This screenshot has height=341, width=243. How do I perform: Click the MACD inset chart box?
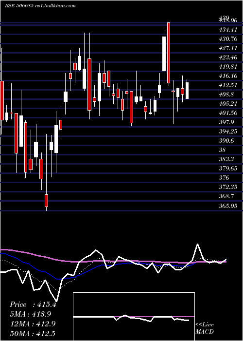pos(134,317)
